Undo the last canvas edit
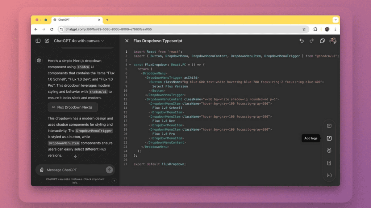The height and width of the screenshot is (208, 371). (301, 41)
